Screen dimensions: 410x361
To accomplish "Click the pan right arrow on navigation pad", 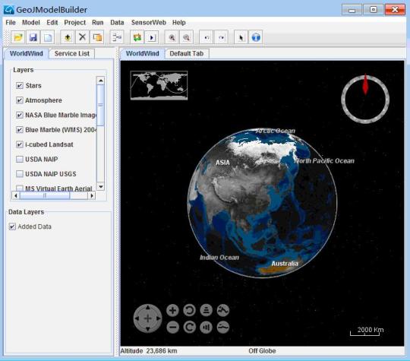I will pyautogui.click(x=158, y=318).
